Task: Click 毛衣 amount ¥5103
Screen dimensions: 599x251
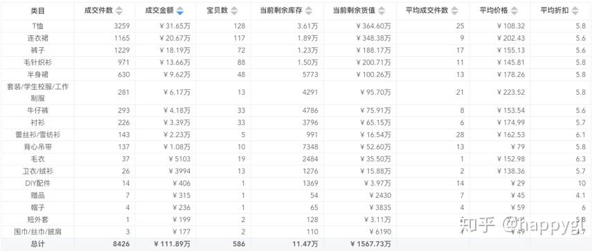Action: 179,159
